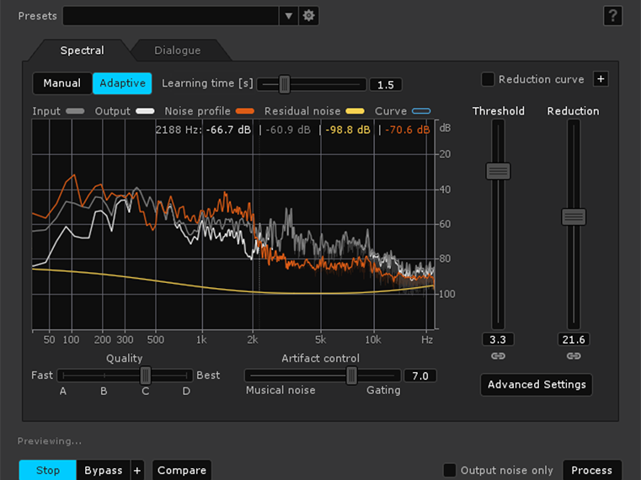Image resolution: width=641 pixels, height=480 pixels.
Task: Click the link icon under Threshold
Action: pos(498,356)
